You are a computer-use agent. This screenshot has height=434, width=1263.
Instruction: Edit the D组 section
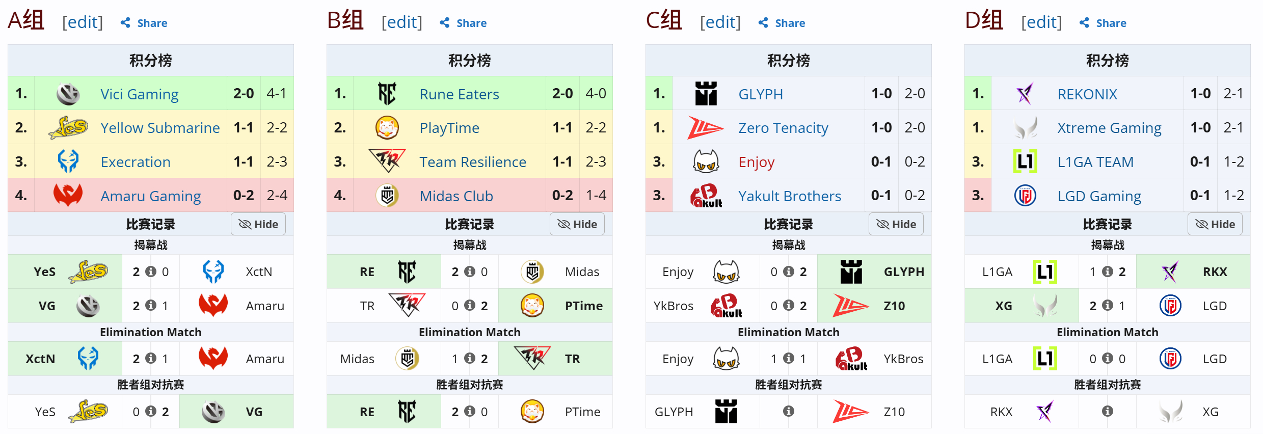(1041, 22)
